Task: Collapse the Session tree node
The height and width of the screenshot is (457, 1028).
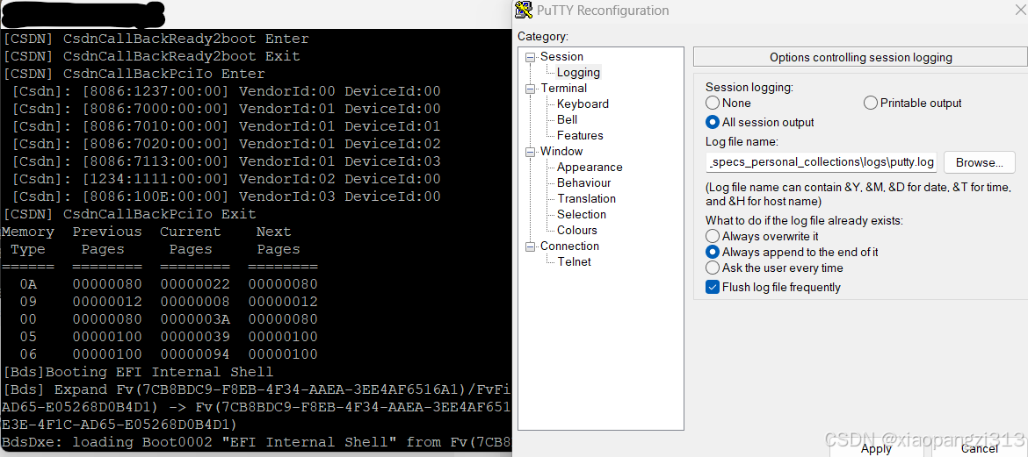Action: [x=531, y=57]
